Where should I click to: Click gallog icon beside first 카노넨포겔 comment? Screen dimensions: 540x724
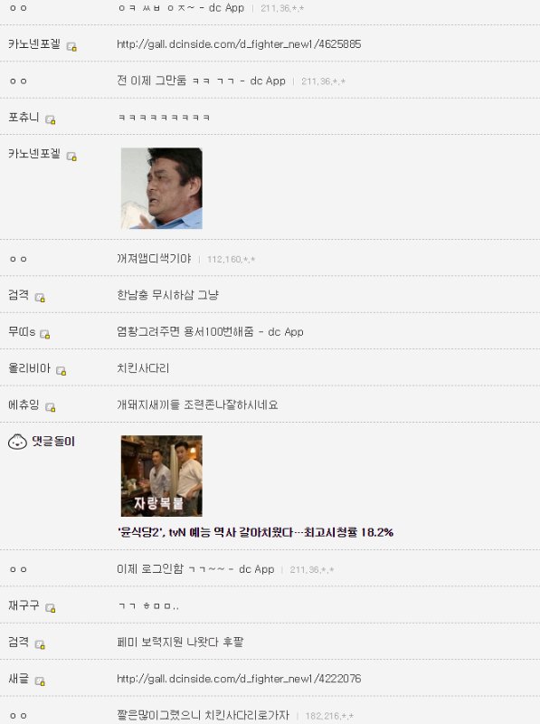[x=71, y=46]
